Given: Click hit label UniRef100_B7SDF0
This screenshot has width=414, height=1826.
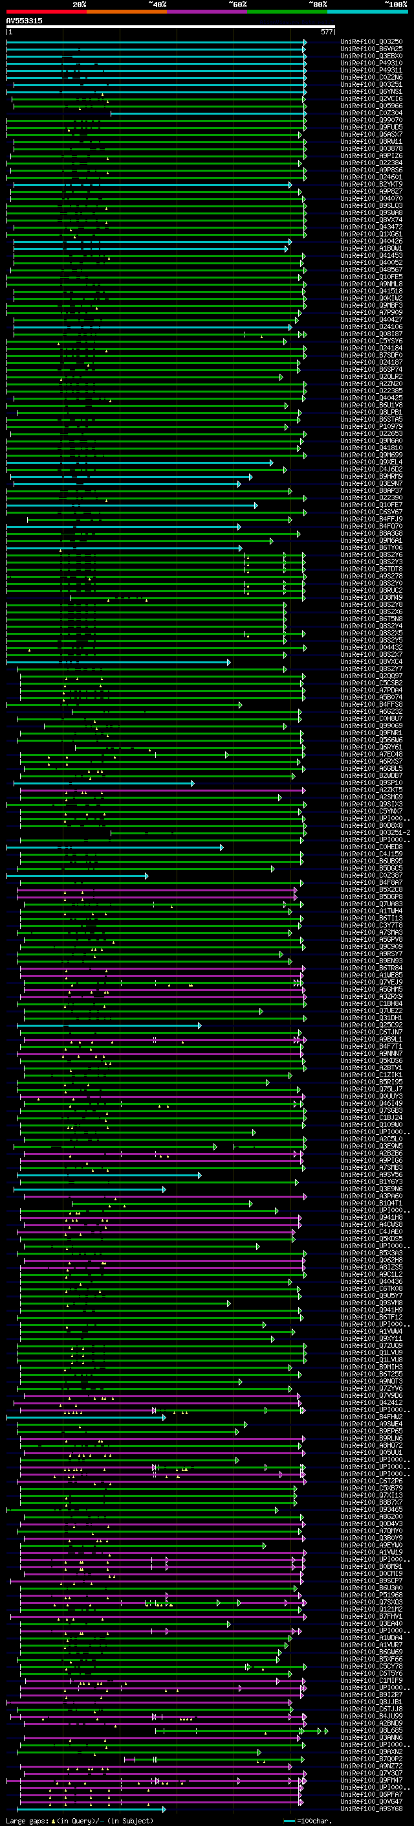Looking at the screenshot, I should [x=371, y=355].
